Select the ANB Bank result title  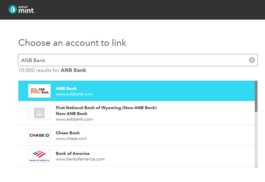coord(66,88)
